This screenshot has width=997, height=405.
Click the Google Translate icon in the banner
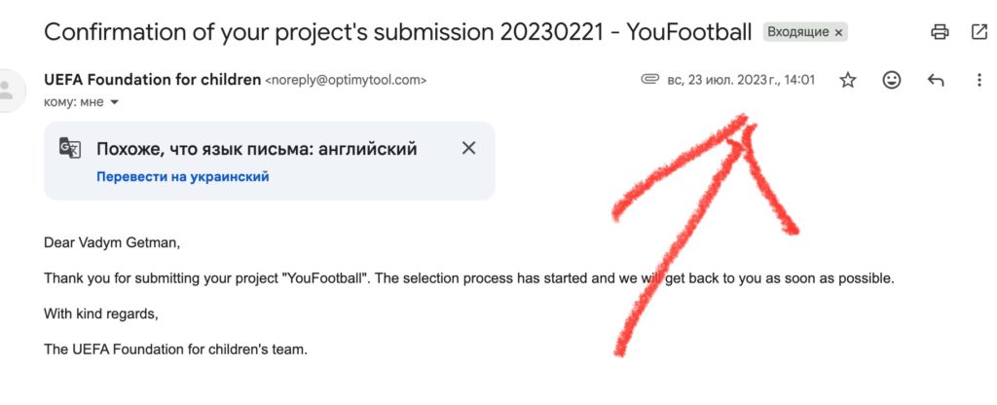click(x=70, y=148)
